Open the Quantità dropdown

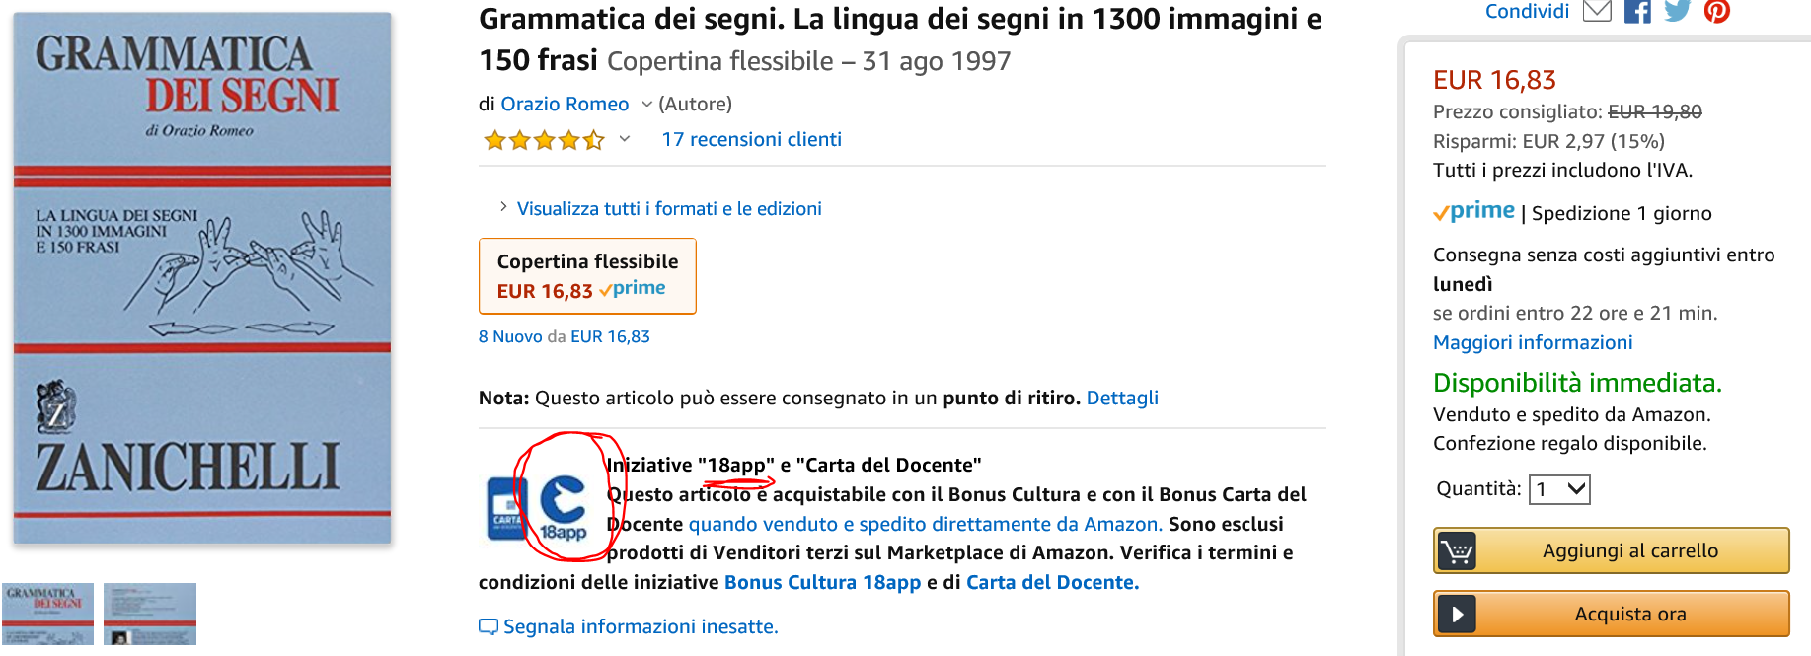click(1559, 489)
